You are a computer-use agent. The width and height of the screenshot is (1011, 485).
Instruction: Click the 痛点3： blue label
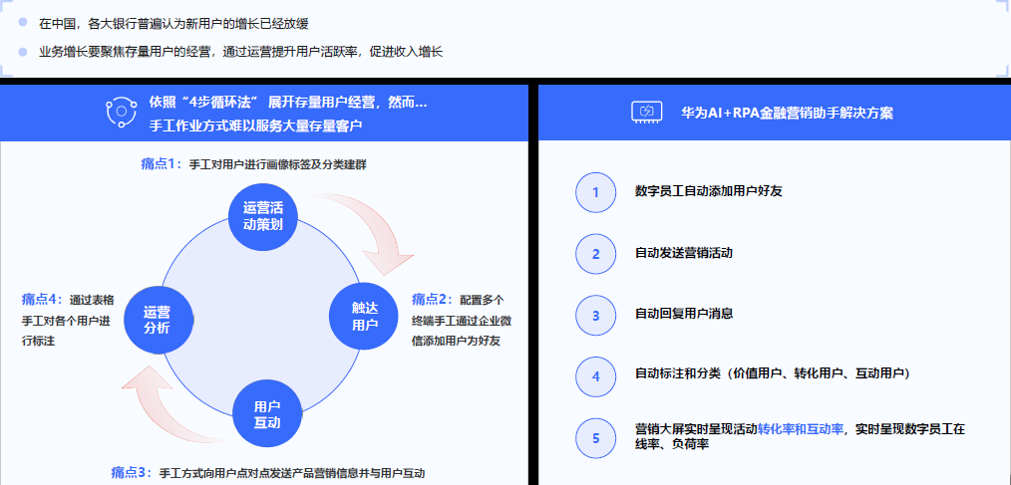133,472
